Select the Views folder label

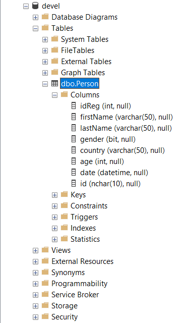(61, 250)
